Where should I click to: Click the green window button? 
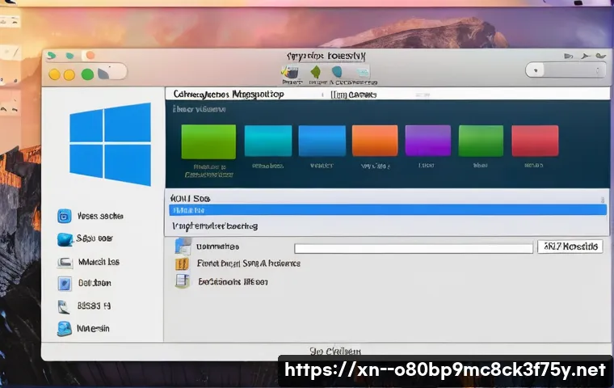[87, 74]
